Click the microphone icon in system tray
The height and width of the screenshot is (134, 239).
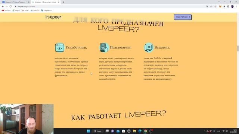(x=214, y=131)
